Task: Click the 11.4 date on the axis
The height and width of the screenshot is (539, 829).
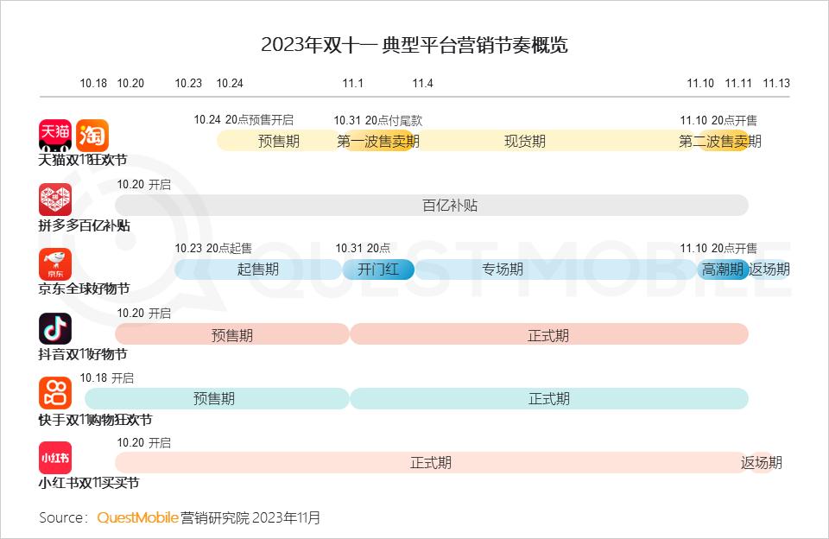Action: click(x=423, y=83)
